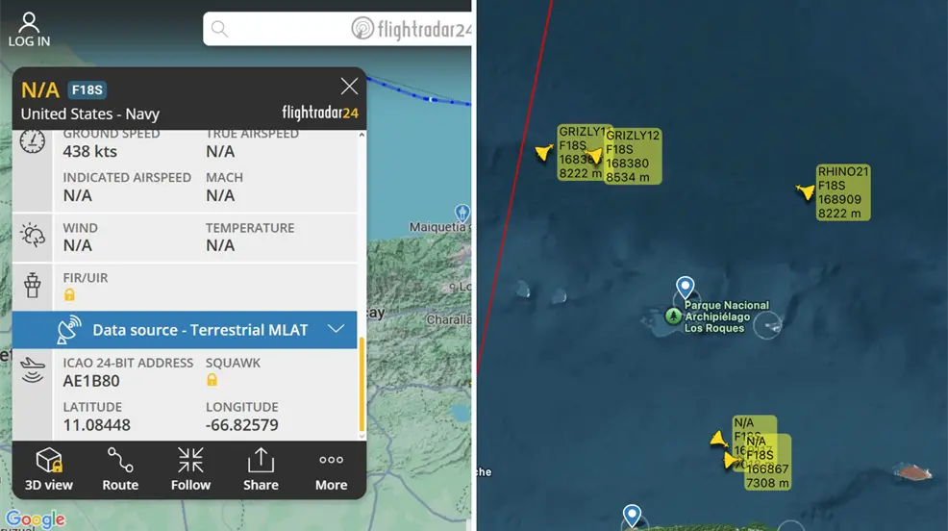Click the search magnifier icon
This screenshot has height=531, width=948.
tap(219, 29)
